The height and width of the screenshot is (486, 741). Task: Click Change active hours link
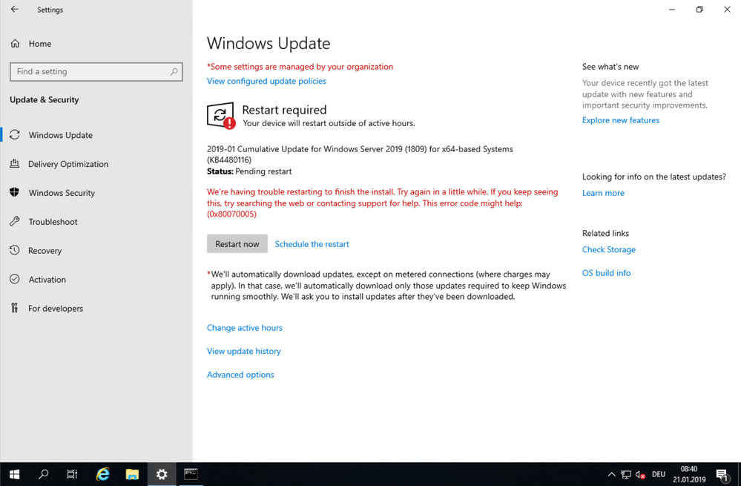point(244,328)
